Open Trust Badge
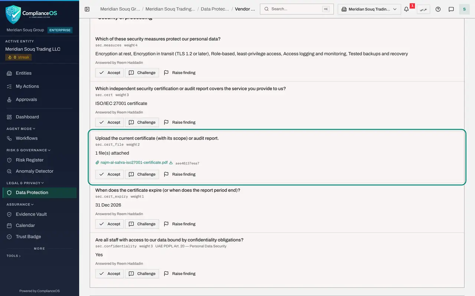The height and width of the screenshot is (296, 475). [x=39, y=237]
